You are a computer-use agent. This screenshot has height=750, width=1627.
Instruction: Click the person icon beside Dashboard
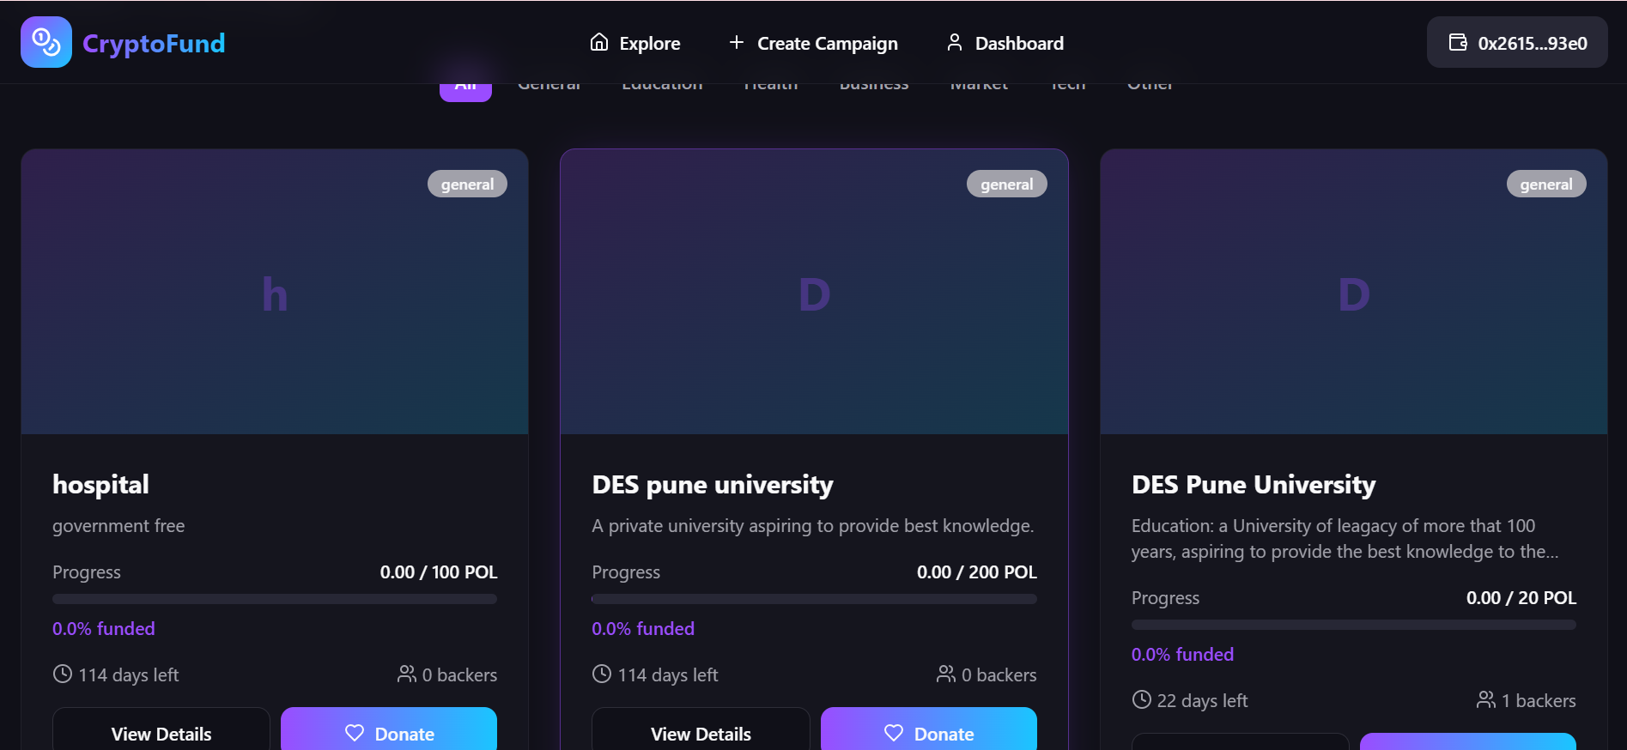(x=954, y=42)
